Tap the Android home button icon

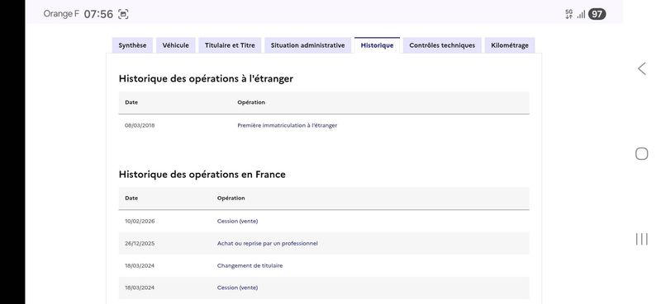[x=642, y=154]
